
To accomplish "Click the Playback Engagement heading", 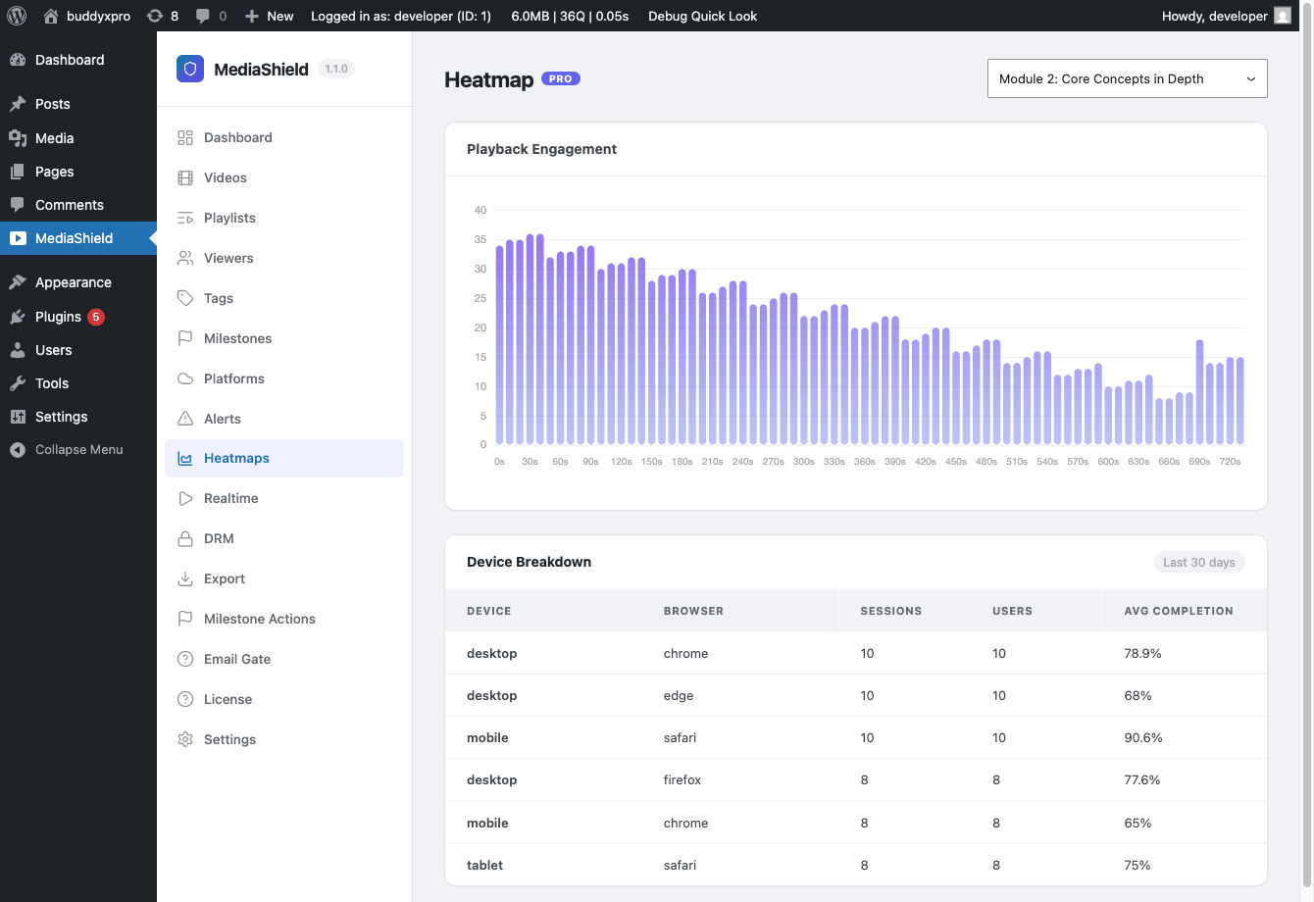I will [x=541, y=149].
